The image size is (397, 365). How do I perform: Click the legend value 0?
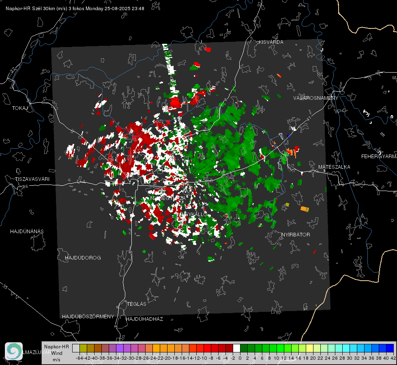[x=240, y=358]
